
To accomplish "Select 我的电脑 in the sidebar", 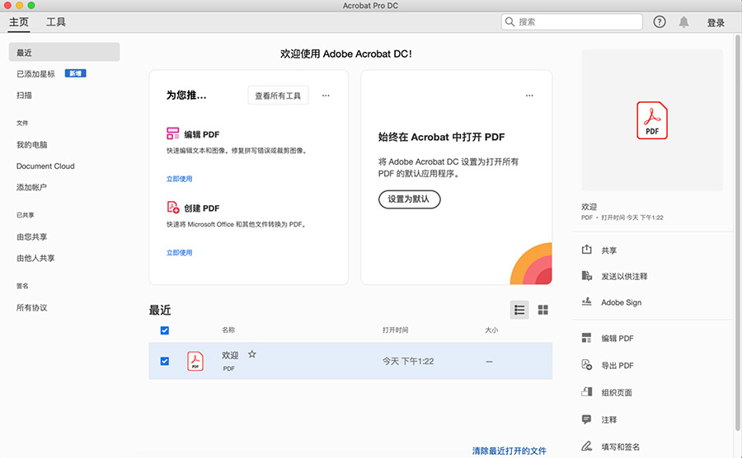I will point(32,145).
